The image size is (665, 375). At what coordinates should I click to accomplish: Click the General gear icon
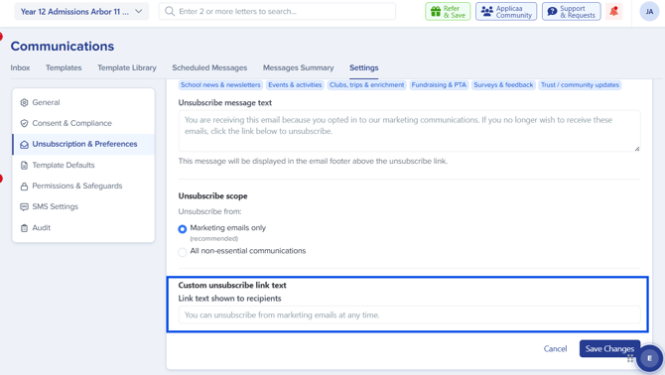click(24, 102)
